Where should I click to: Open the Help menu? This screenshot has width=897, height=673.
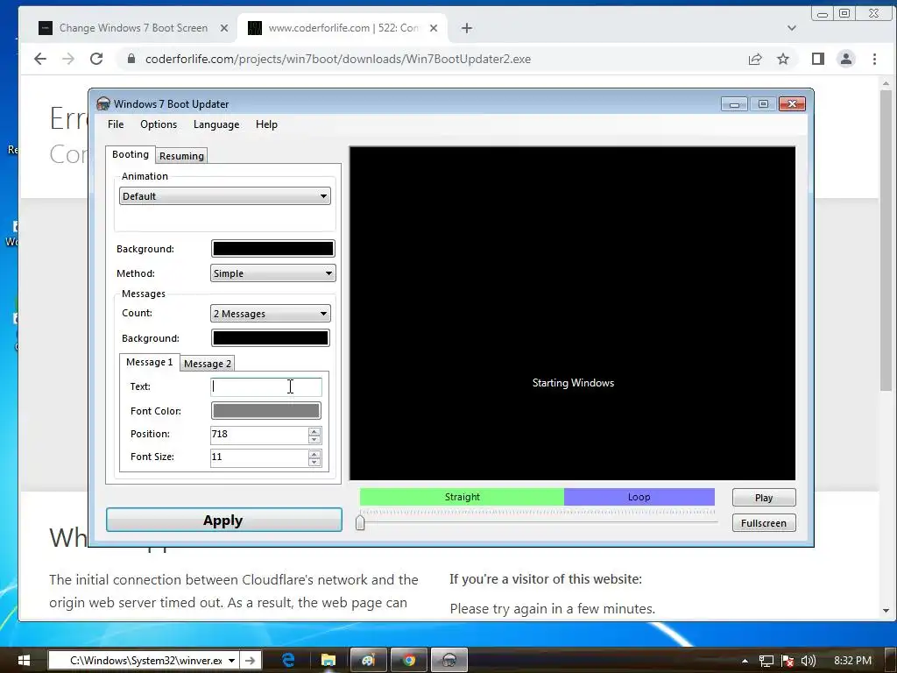tap(266, 124)
